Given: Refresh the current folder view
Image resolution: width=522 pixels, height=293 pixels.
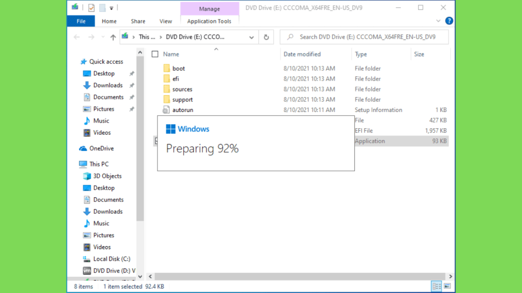Looking at the screenshot, I should pyautogui.click(x=266, y=37).
